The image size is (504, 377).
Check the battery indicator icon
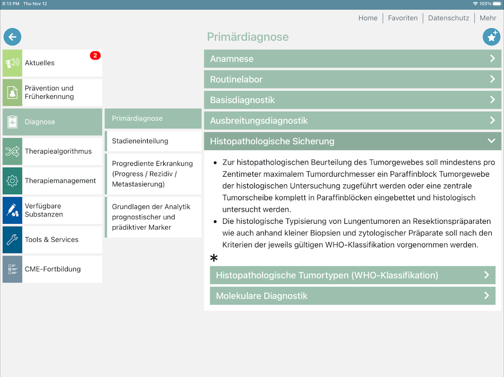point(497,3)
